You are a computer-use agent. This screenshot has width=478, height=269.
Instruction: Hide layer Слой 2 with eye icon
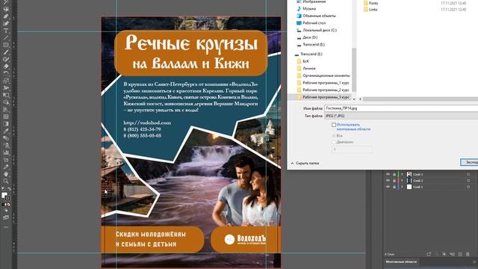pos(388,181)
